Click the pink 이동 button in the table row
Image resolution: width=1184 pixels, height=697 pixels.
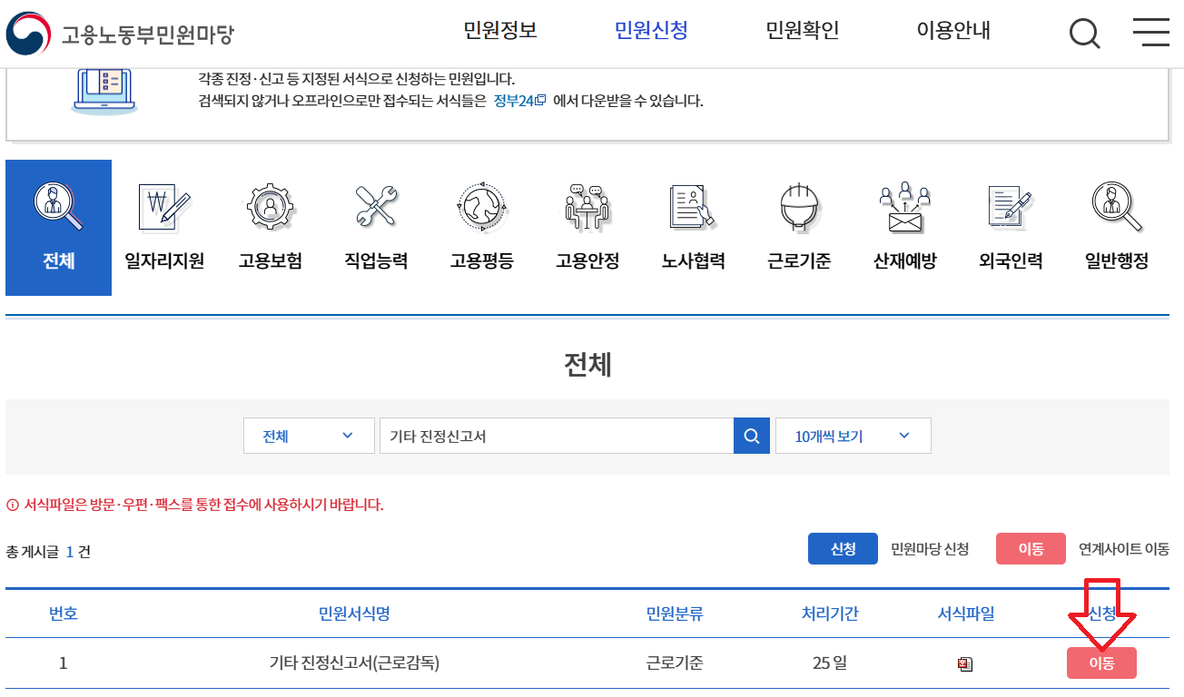pyautogui.click(x=1101, y=663)
